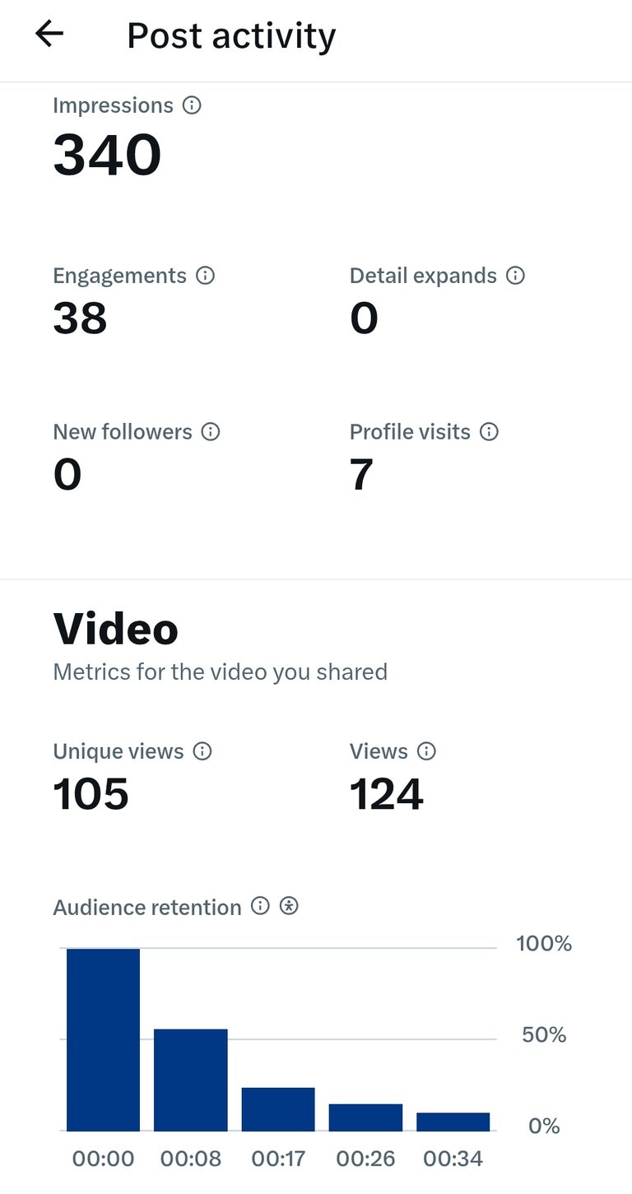Open the video Views info icon
This screenshot has width=632, height=1194.
tap(426, 751)
